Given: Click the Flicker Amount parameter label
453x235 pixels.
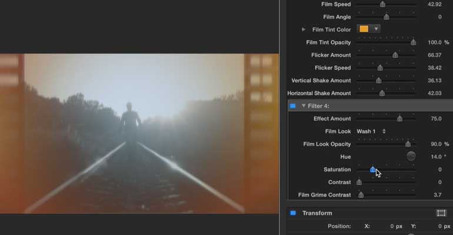Looking at the screenshot, I should (x=331, y=55).
